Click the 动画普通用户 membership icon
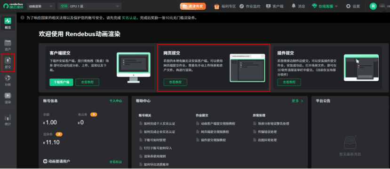The height and width of the screenshot is (169, 390). tap(45, 161)
